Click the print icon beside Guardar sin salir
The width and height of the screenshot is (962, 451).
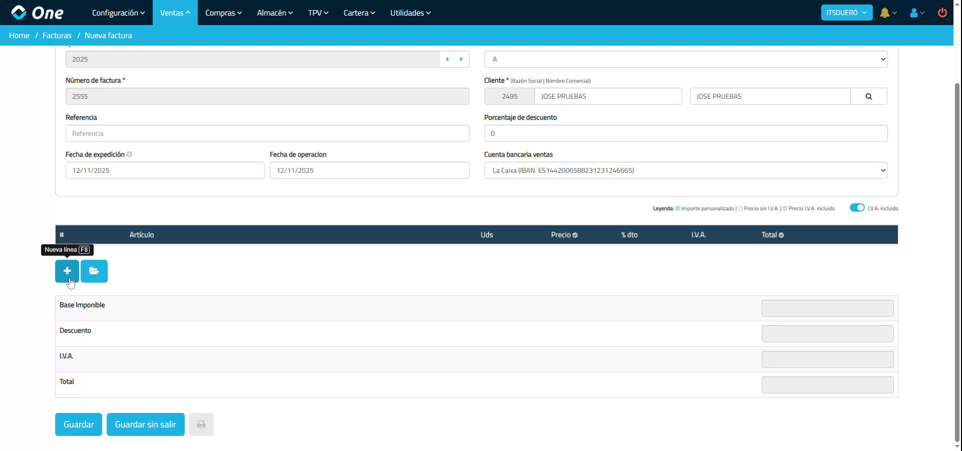coord(201,424)
